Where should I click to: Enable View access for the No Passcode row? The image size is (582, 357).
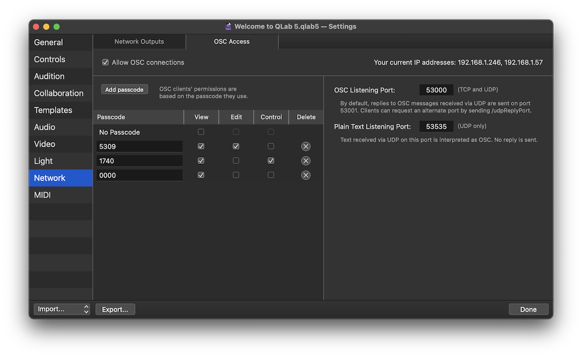[x=201, y=131]
